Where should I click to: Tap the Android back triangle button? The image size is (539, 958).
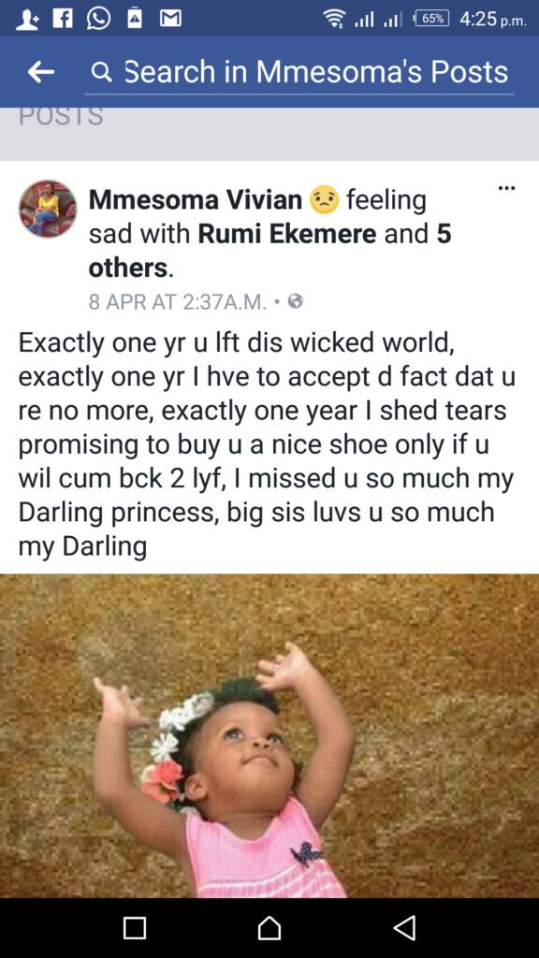[404, 927]
